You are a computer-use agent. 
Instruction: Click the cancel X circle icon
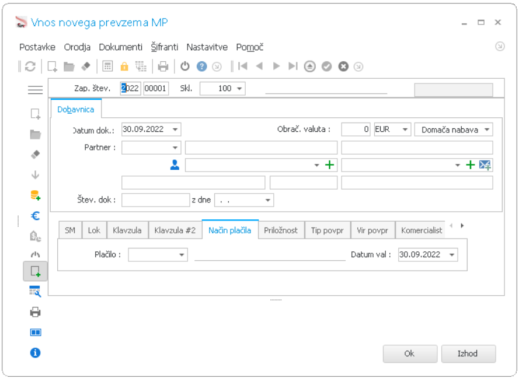coord(343,66)
